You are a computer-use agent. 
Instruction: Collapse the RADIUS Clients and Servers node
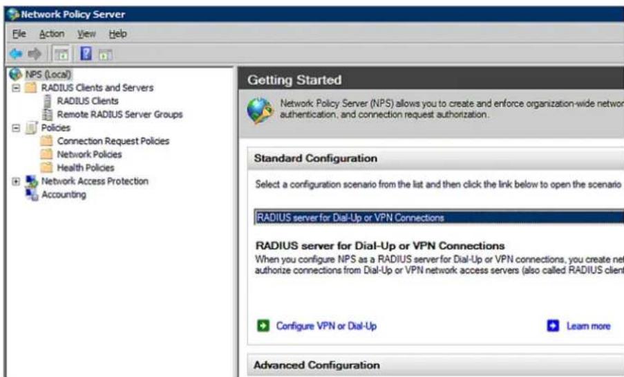point(15,88)
